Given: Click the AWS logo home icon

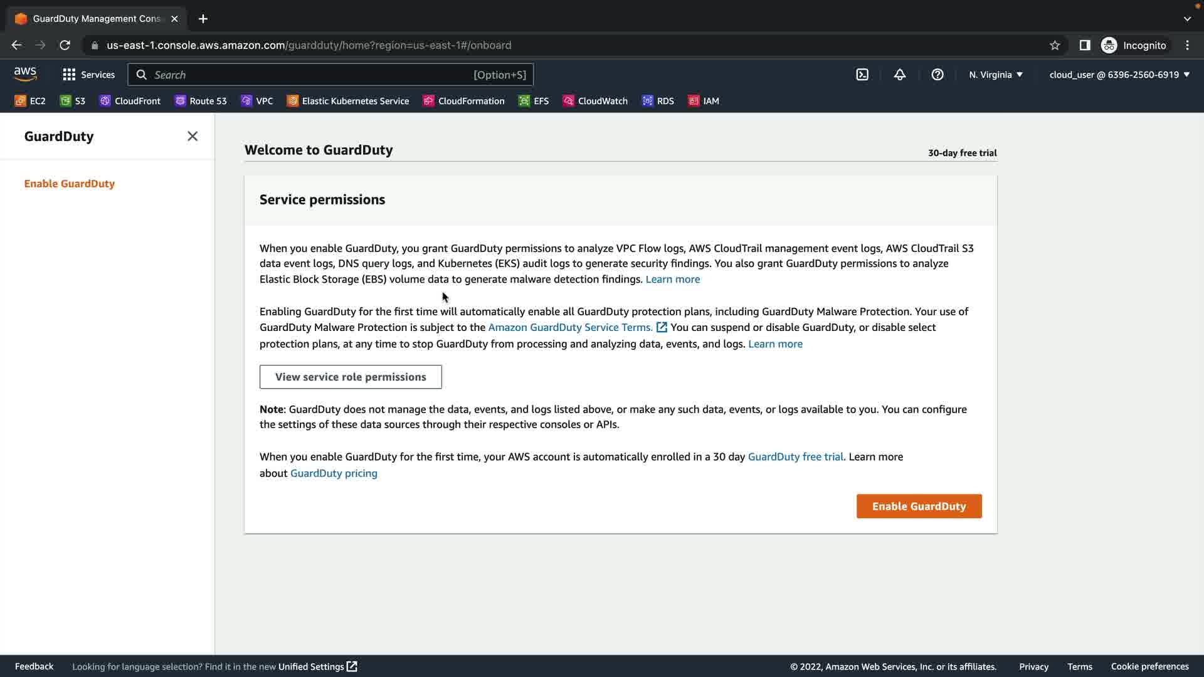Looking at the screenshot, I should (x=25, y=74).
